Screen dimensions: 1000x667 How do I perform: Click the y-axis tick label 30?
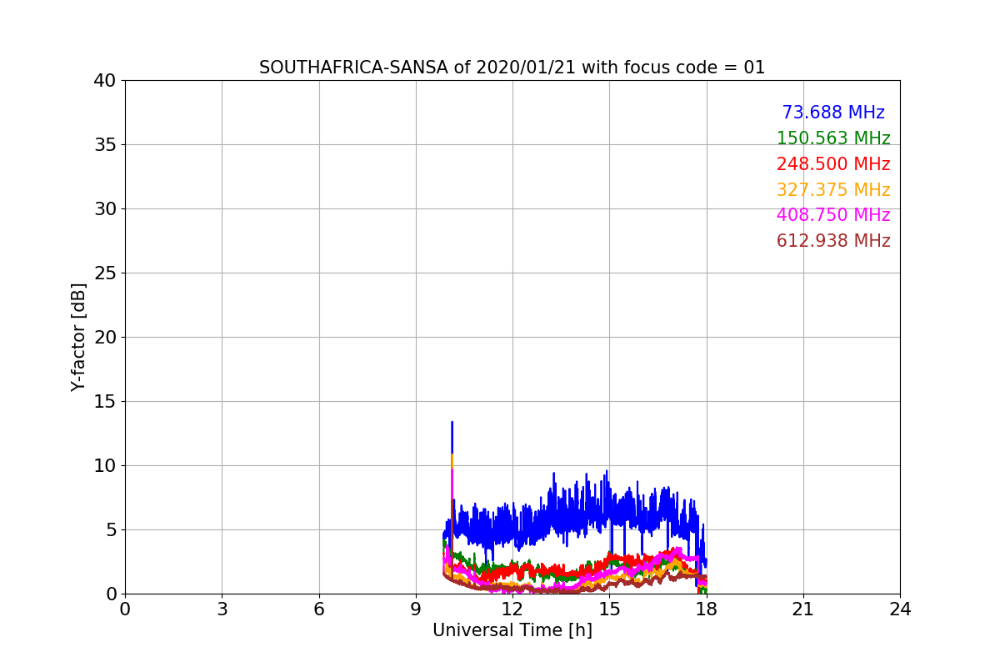point(105,209)
